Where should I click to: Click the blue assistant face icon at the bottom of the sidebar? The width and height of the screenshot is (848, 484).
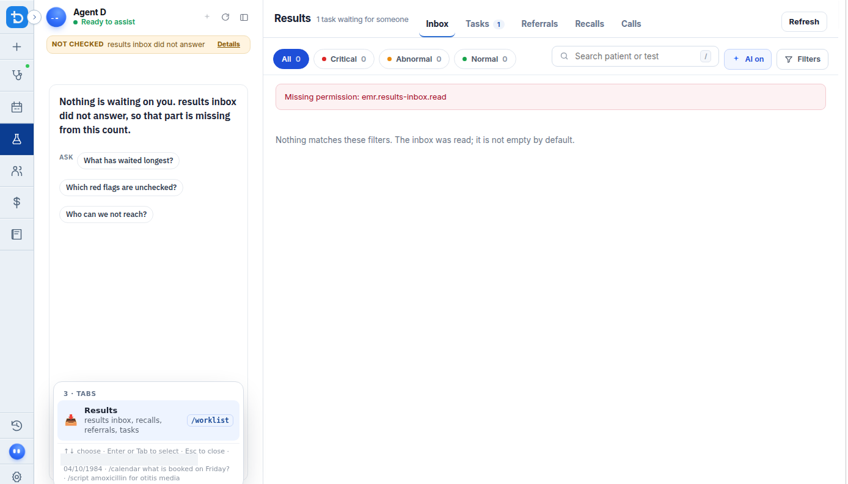pos(17,452)
